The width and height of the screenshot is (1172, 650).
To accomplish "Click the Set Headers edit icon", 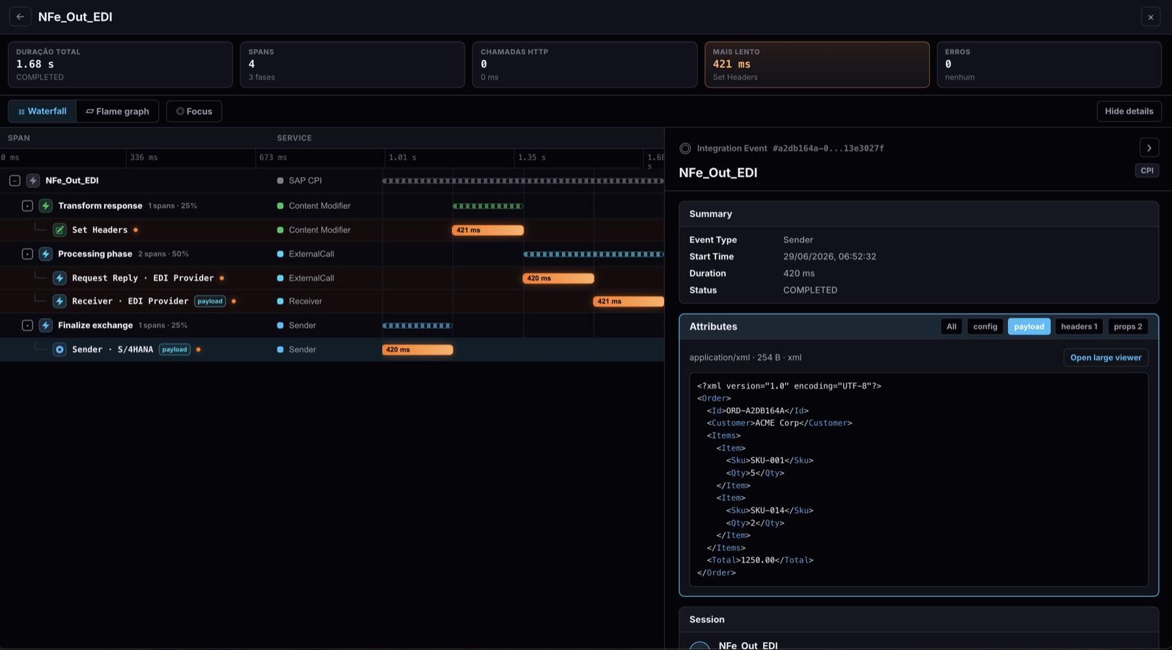I will (60, 230).
